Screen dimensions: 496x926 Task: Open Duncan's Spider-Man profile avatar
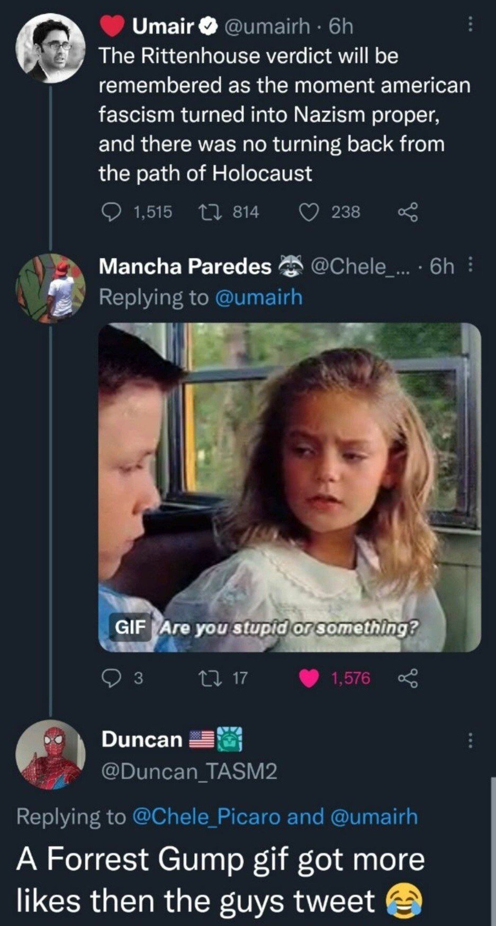(x=51, y=754)
